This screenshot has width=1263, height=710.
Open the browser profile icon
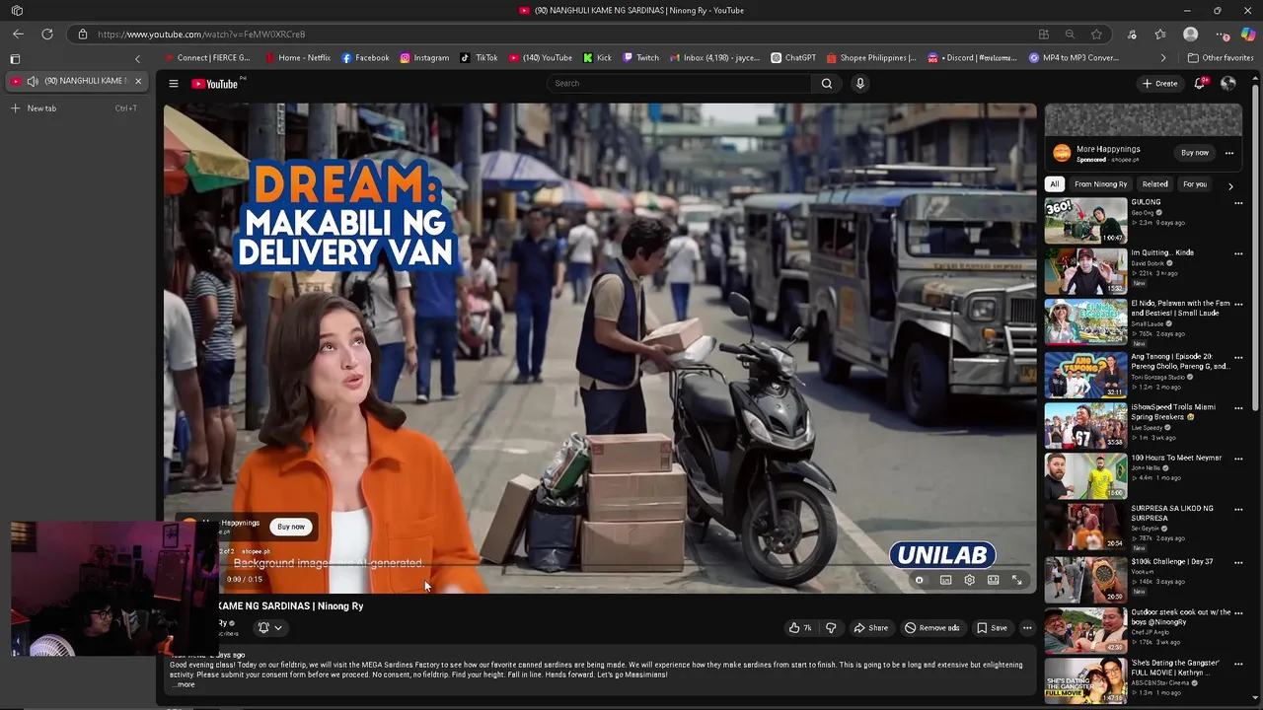pyautogui.click(x=1191, y=35)
